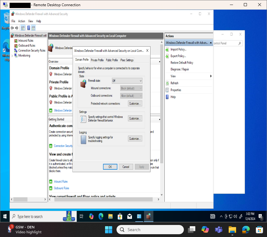
Task: Open the Outbound Rules link in overview
Action: 61,188
